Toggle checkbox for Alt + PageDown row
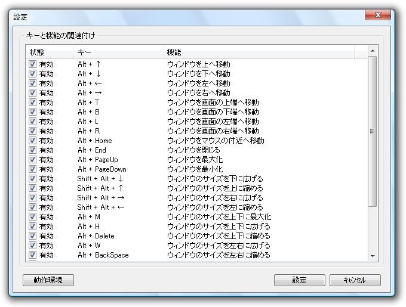406x307 pixels. pyautogui.click(x=32, y=169)
